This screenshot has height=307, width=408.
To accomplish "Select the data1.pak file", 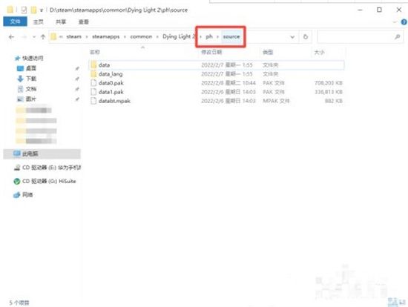I will 217,92.
